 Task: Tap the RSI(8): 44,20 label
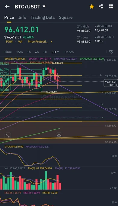click(50, 193)
